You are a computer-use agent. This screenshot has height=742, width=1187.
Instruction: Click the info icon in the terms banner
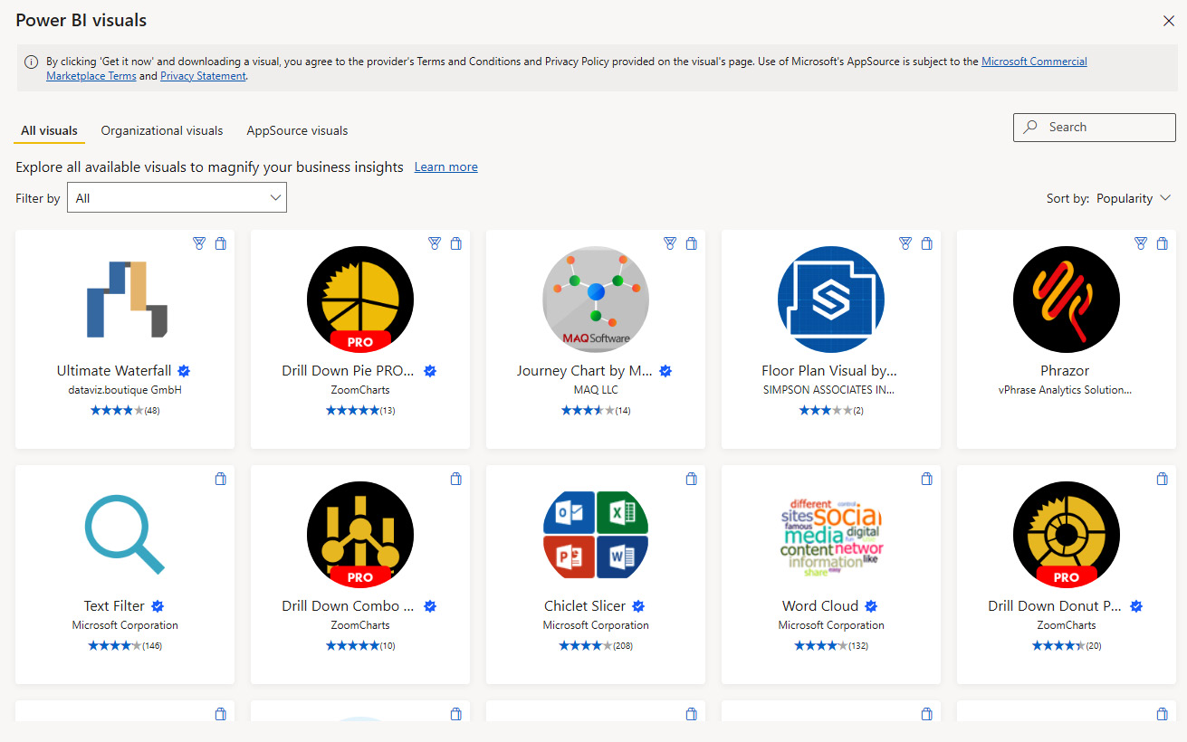coord(31,62)
